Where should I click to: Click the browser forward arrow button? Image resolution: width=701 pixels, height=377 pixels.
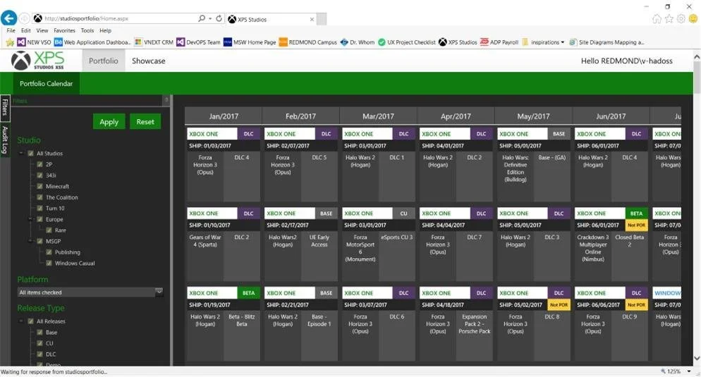[x=24, y=18]
